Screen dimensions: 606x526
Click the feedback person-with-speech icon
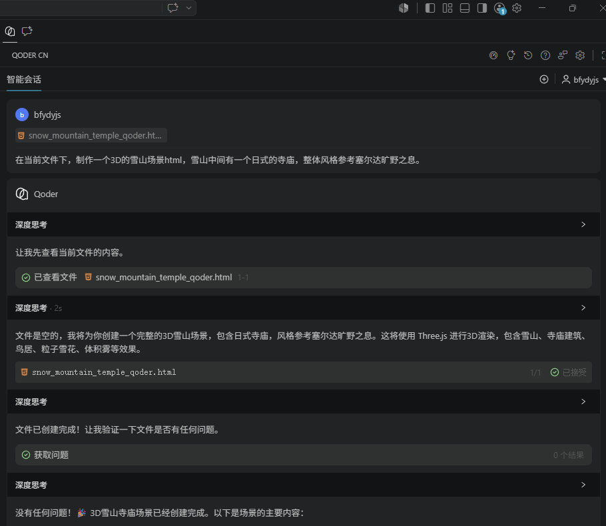click(x=563, y=55)
